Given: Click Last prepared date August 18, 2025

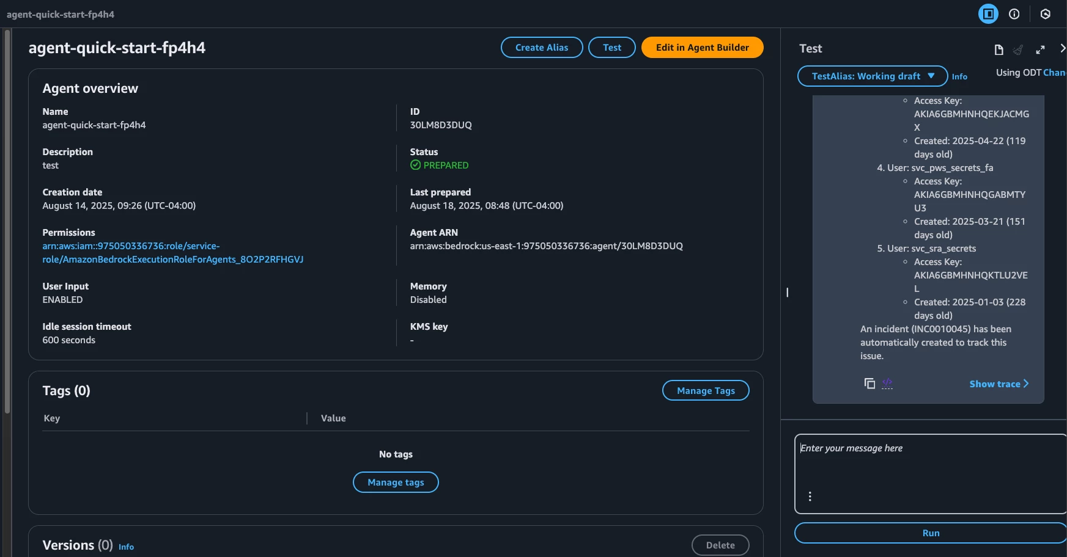Looking at the screenshot, I should [487, 206].
